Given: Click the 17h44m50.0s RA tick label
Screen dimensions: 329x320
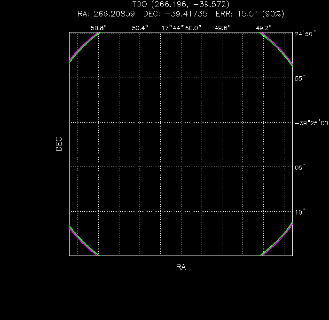Looking at the screenshot, I should pyautogui.click(x=181, y=28).
